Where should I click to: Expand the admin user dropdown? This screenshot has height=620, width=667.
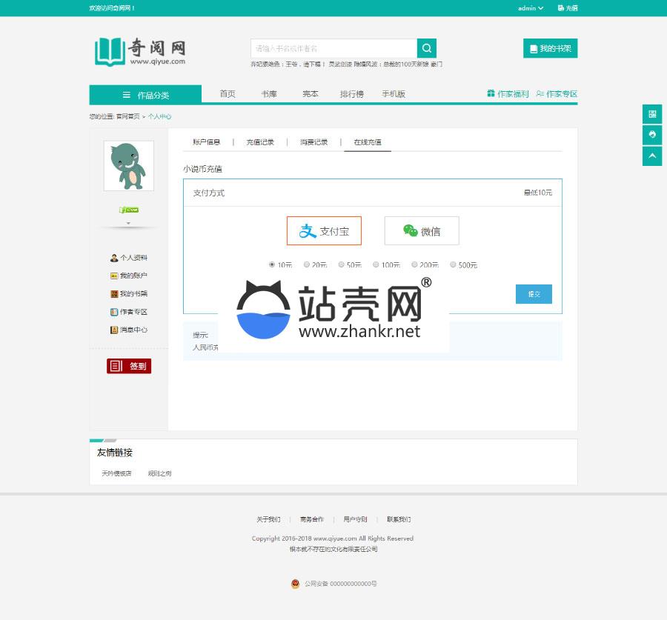(x=531, y=8)
